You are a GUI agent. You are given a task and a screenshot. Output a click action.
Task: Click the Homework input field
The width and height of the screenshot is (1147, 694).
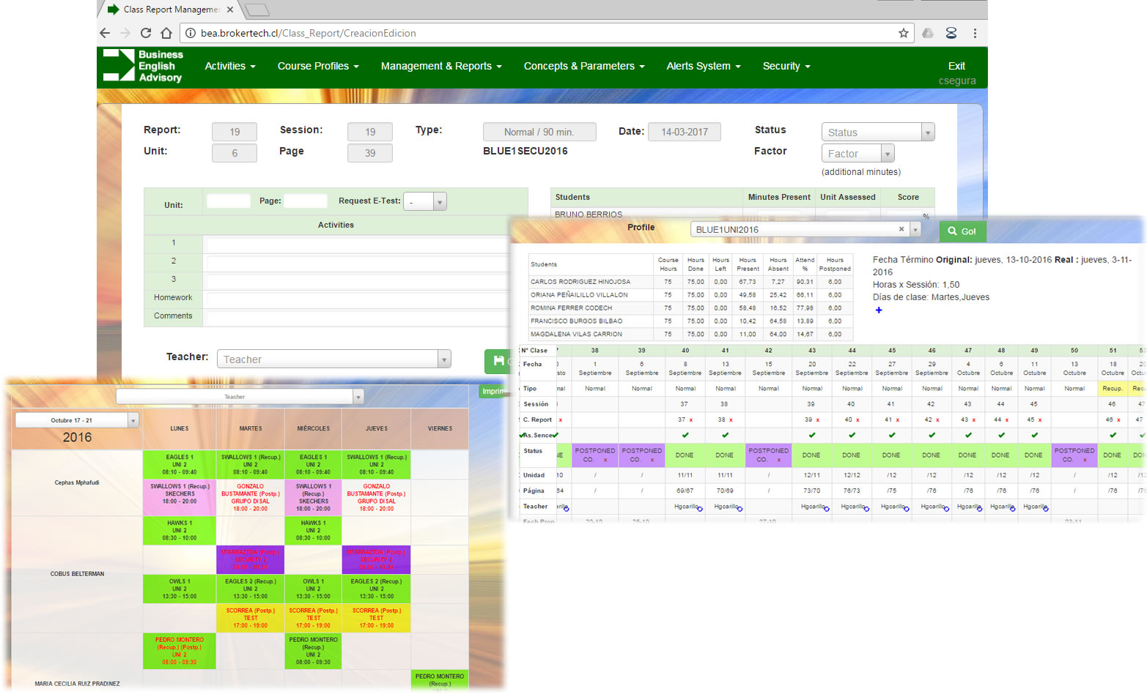[x=357, y=299]
